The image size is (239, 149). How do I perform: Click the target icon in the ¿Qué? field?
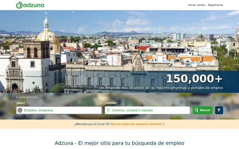(x=20, y=110)
